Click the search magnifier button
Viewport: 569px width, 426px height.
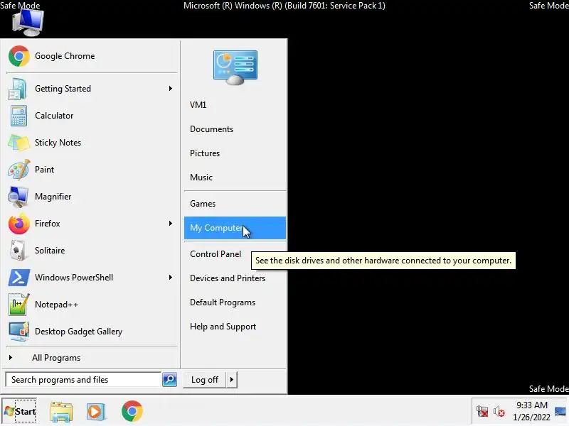[x=169, y=380]
